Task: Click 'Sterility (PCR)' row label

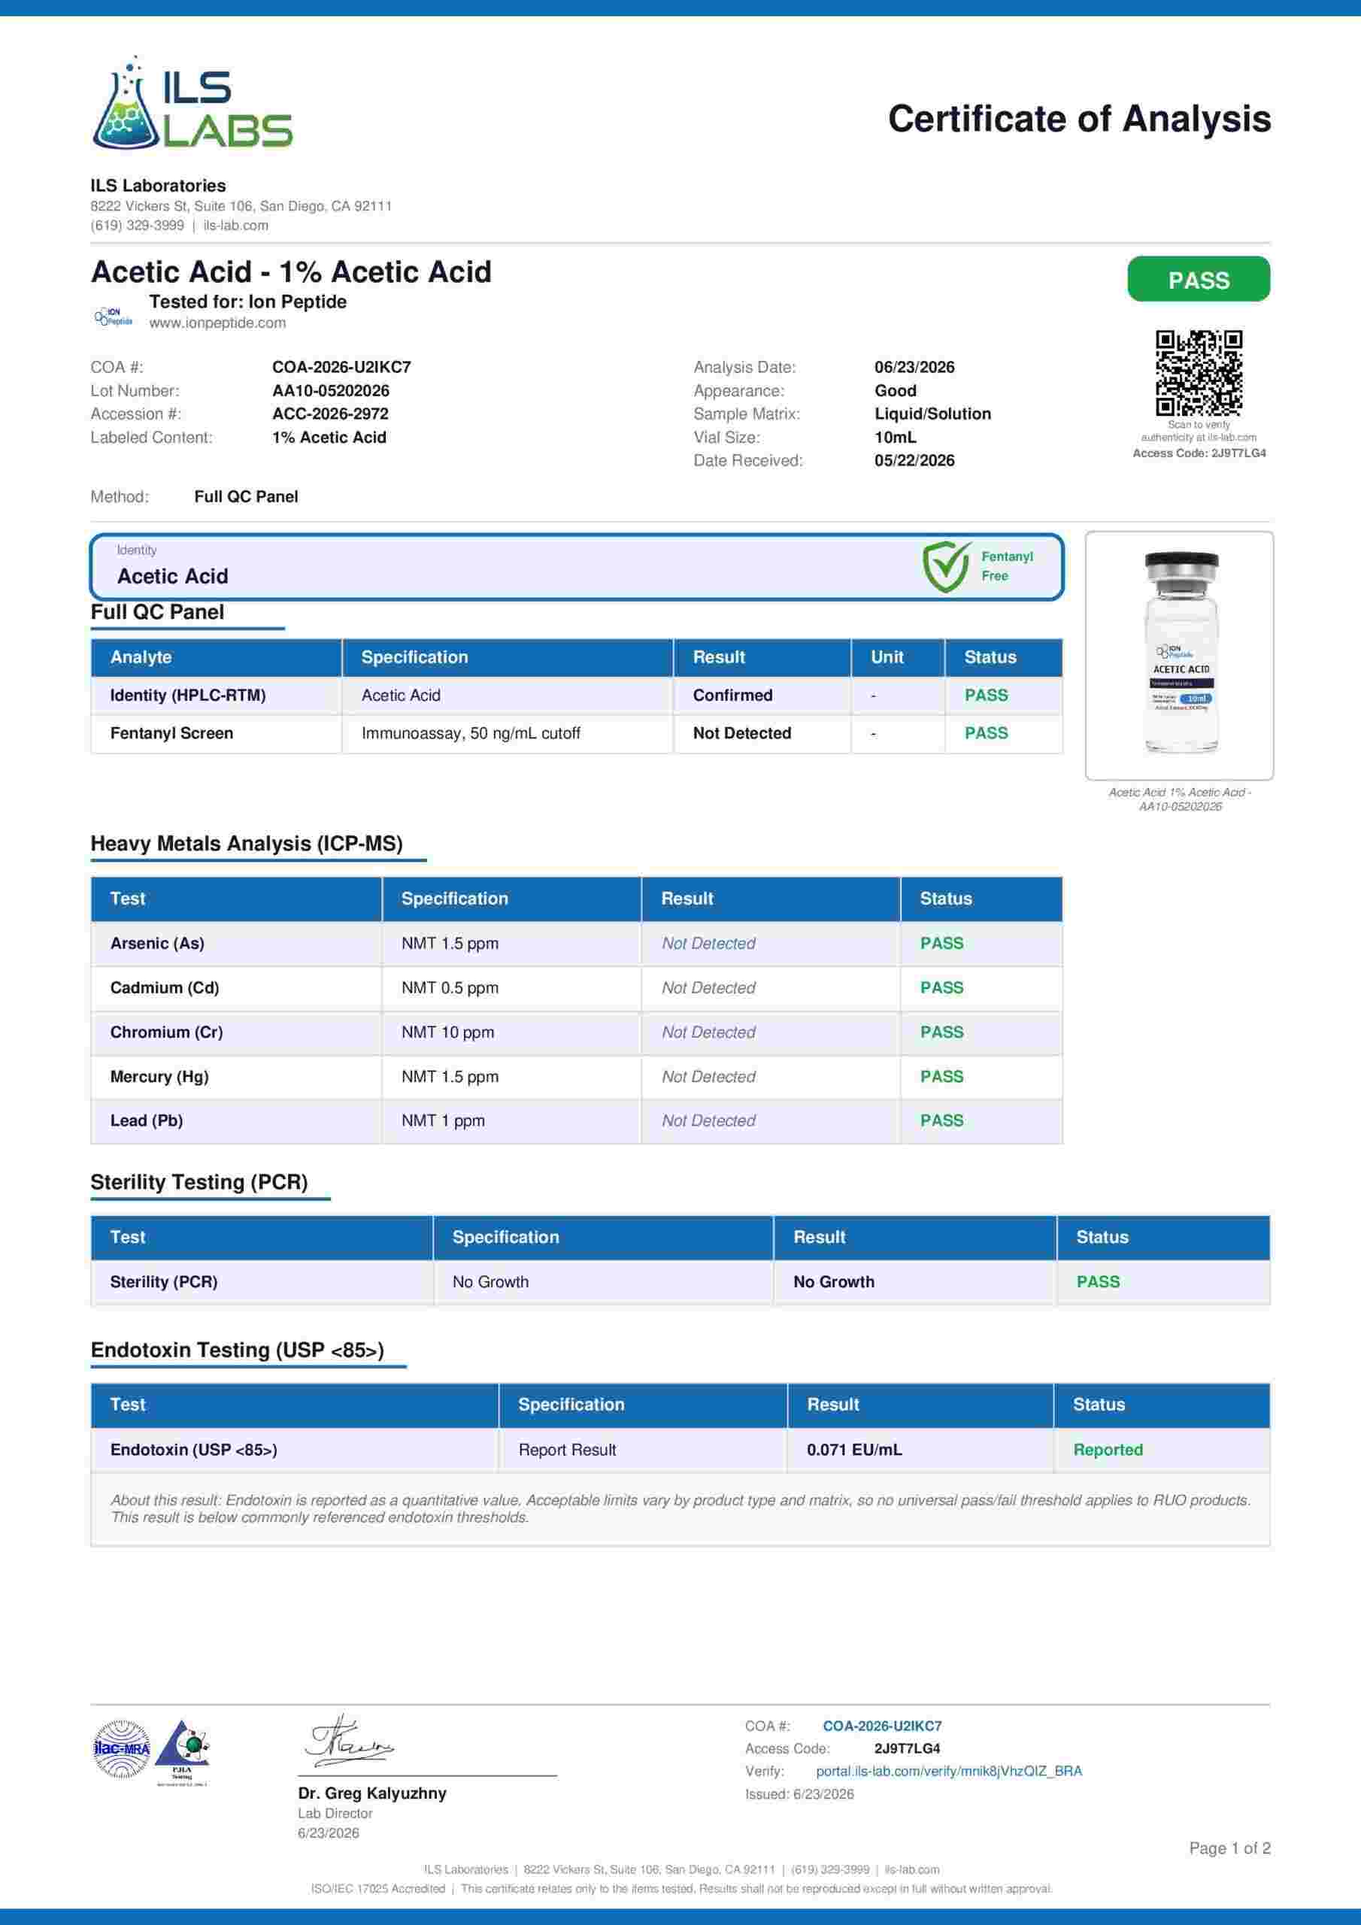Action: tap(163, 1282)
